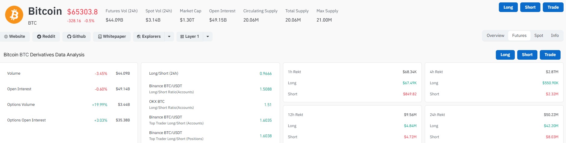566x143 pixels.
Task: Expand the Layer 1 dropdown arrow
Action: pos(208,37)
